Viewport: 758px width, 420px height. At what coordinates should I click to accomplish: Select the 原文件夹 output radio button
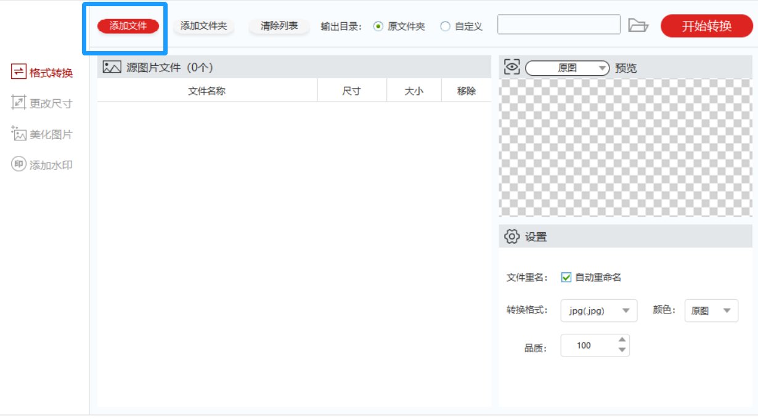pyautogui.click(x=378, y=26)
